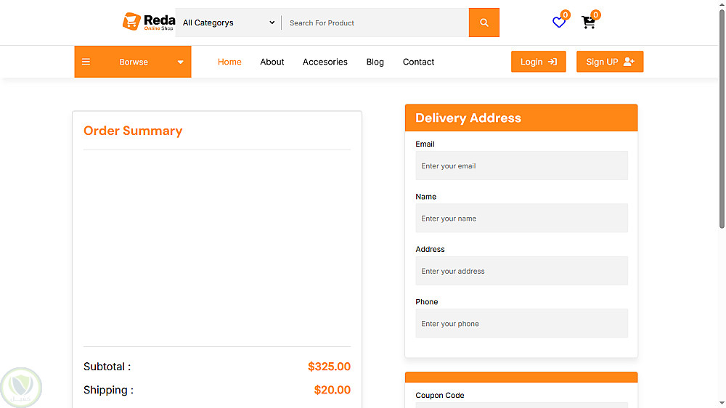Click the Enter your name field
The image size is (726, 408).
pyautogui.click(x=521, y=218)
